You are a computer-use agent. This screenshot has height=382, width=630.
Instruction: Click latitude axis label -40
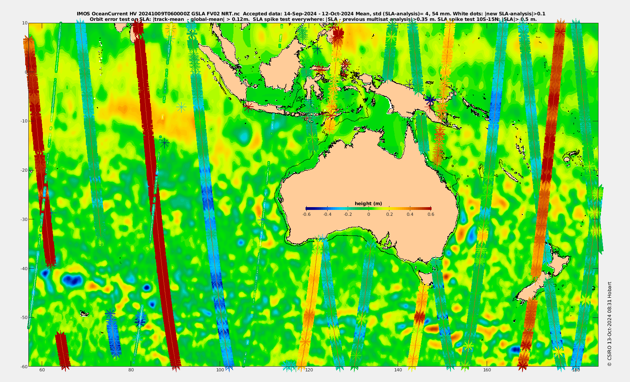24,268
